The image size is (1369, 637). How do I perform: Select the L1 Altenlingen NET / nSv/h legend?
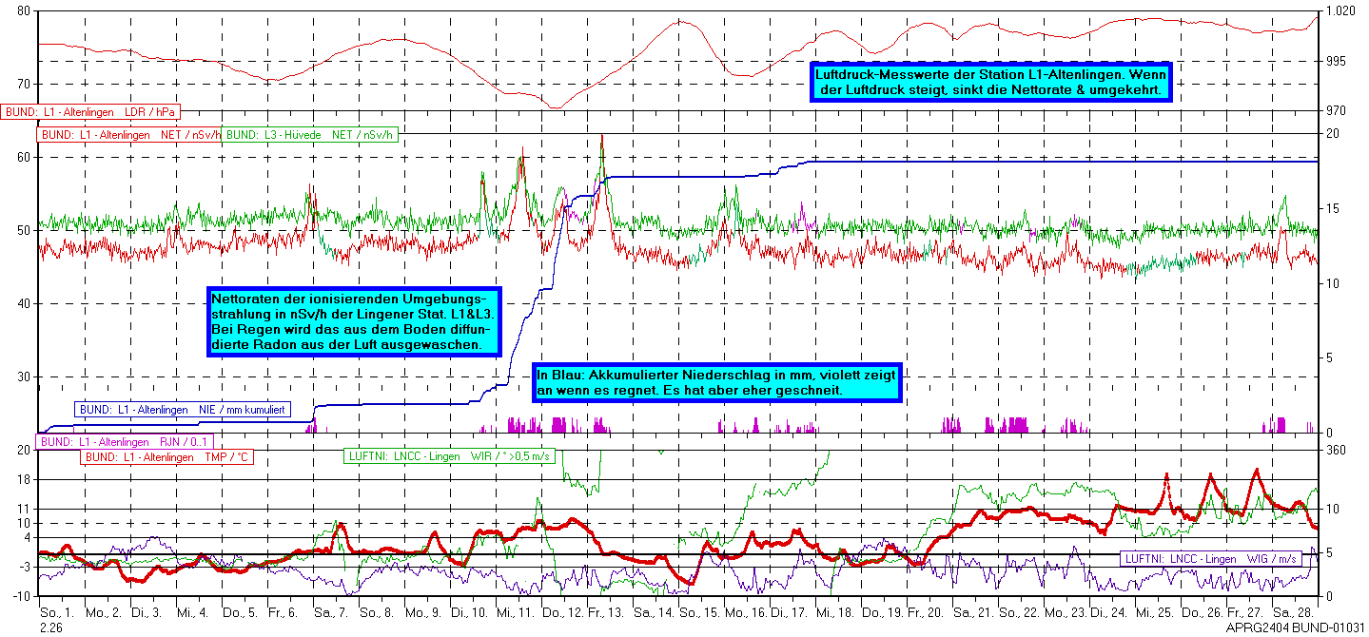[x=128, y=135]
